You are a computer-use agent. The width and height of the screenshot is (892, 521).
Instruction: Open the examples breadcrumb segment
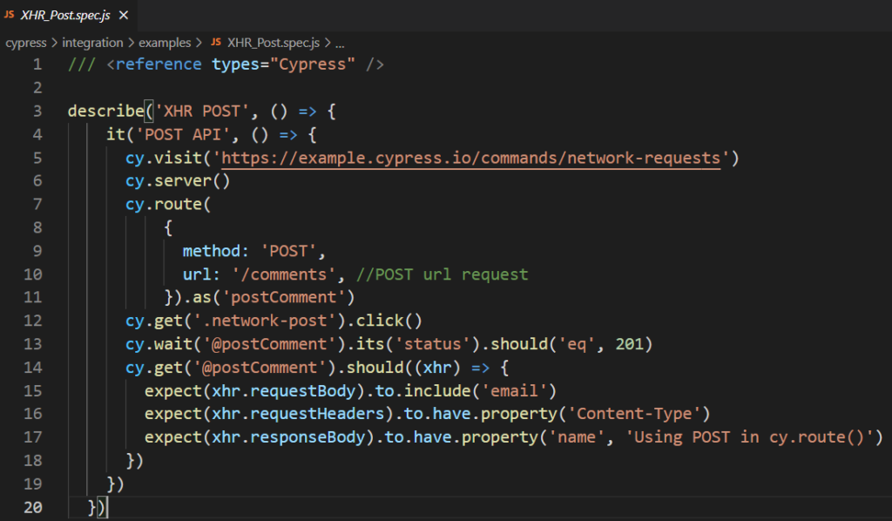pos(165,43)
